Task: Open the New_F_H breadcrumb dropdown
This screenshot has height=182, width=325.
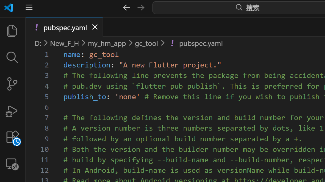Action: point(64,43)
